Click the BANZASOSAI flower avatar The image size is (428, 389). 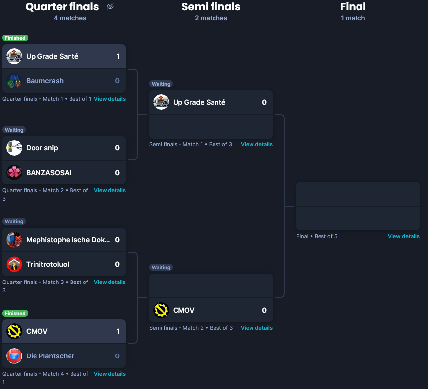14,173
